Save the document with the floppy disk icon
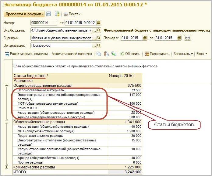 coord(48,14)
